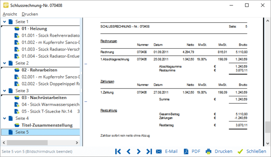Click the document preview vertical scrollbar thumb

[267, 128]
